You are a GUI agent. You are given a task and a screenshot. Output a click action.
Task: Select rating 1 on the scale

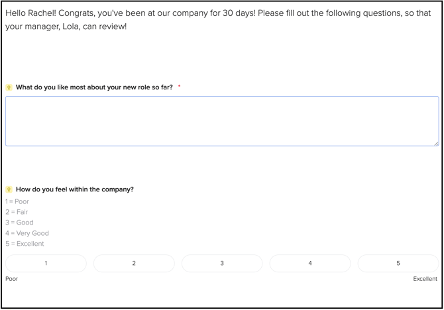pyautogui.click(x=46, y=264)
